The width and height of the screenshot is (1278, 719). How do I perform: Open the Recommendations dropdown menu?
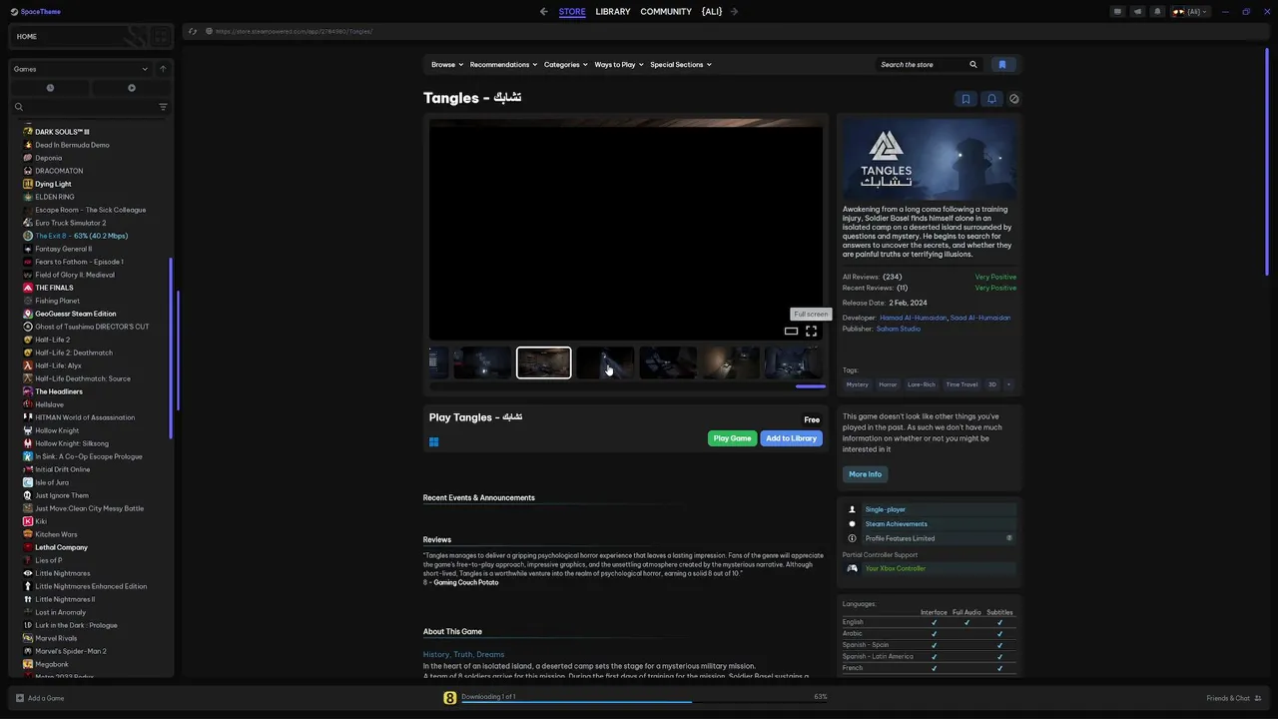(503, 65)
